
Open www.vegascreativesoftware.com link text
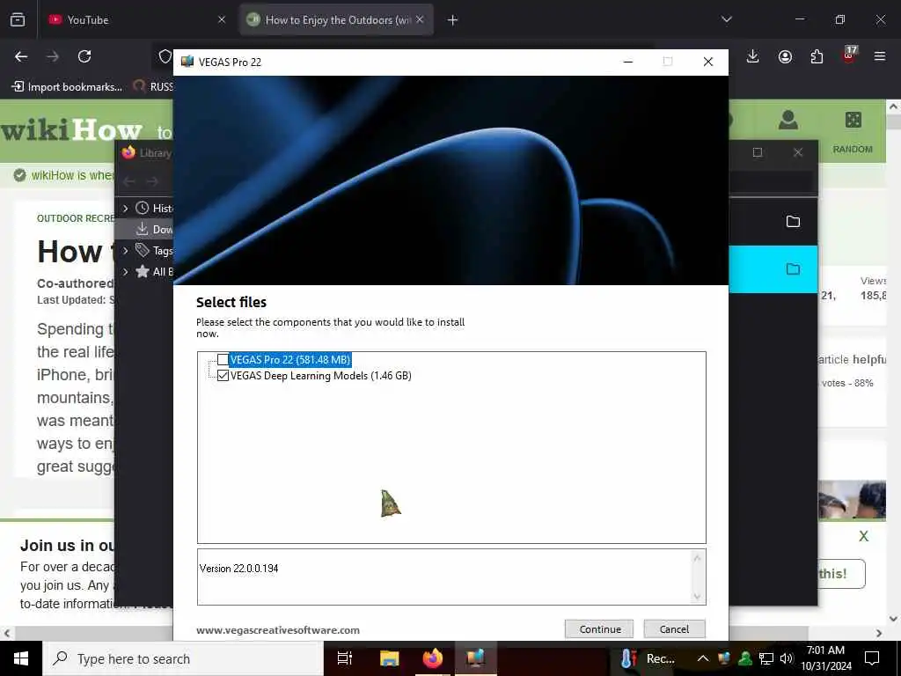(278, 630)
